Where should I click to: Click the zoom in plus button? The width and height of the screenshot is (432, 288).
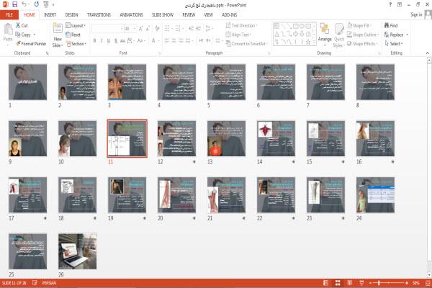(x=407, y=283)
